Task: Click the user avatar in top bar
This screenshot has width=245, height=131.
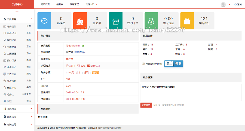Action: (223, 4)
